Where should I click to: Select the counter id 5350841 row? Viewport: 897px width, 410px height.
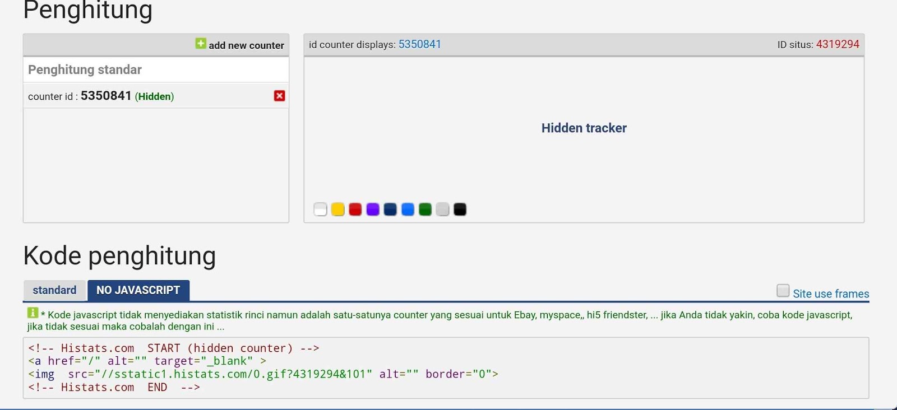pos(156,96)
